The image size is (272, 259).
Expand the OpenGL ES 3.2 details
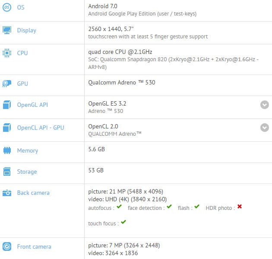tap(265, 105)
